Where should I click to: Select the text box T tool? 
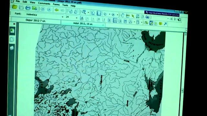point(143,16)
